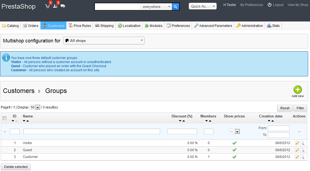Toggle the select-all checkbox in table header
Viewport: 310px width, 171px height.
4,118
